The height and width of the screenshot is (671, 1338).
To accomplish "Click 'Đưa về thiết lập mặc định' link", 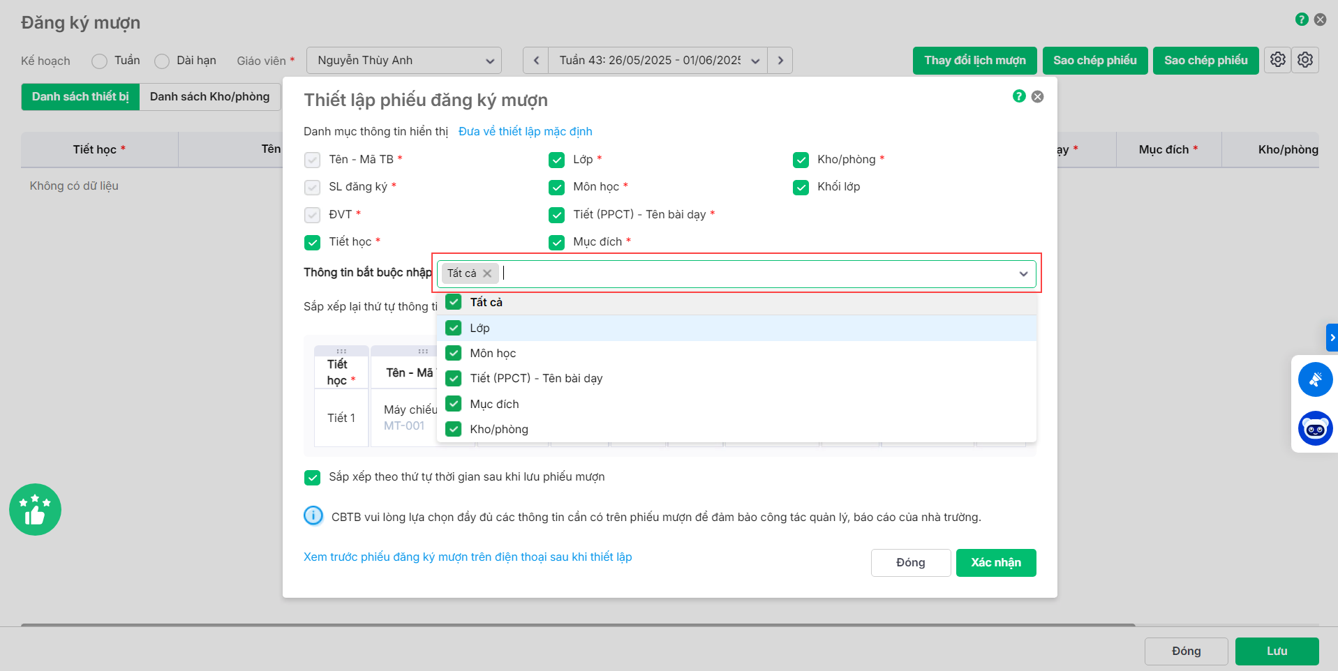I will tap(525, 132).
